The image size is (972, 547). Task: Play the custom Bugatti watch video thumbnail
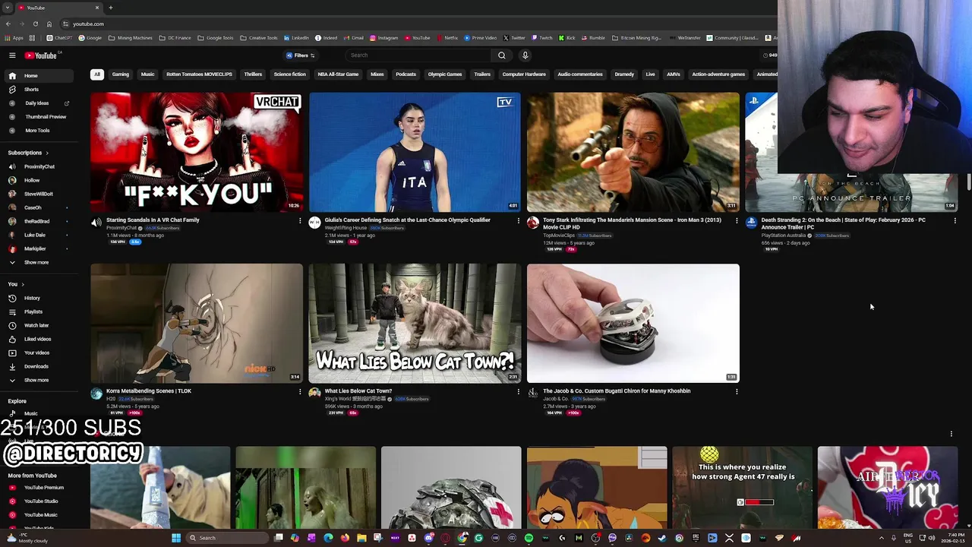click(633, 324)
